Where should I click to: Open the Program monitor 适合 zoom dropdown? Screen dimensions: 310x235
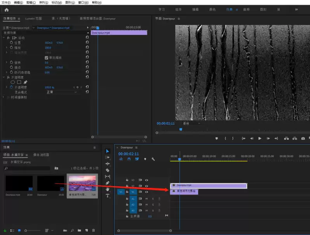191,123
